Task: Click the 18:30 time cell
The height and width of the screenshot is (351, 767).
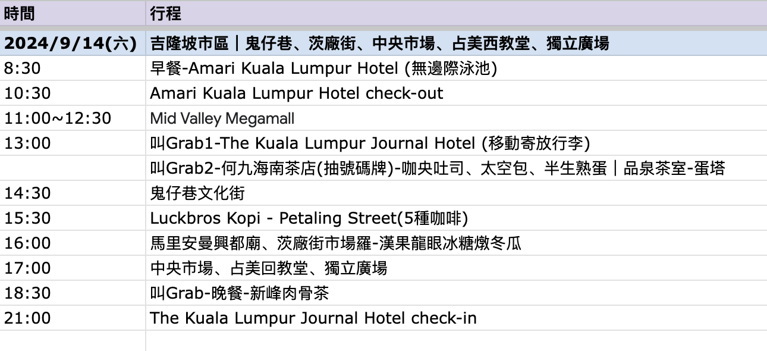Action: click(x=73, y=293)
